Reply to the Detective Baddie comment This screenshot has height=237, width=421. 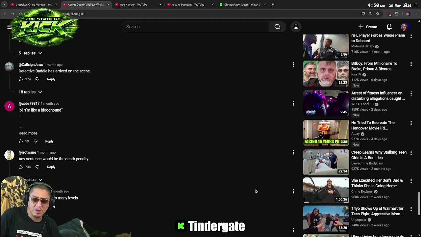(x=51, y=79)
